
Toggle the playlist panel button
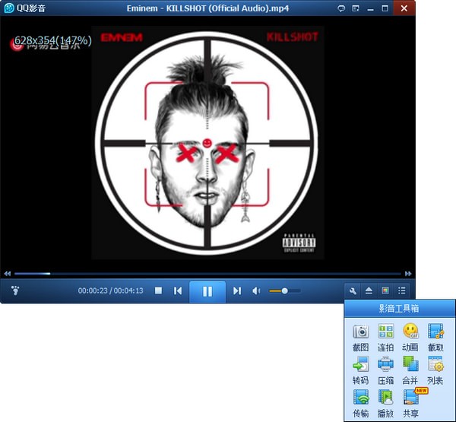(401, 290)
